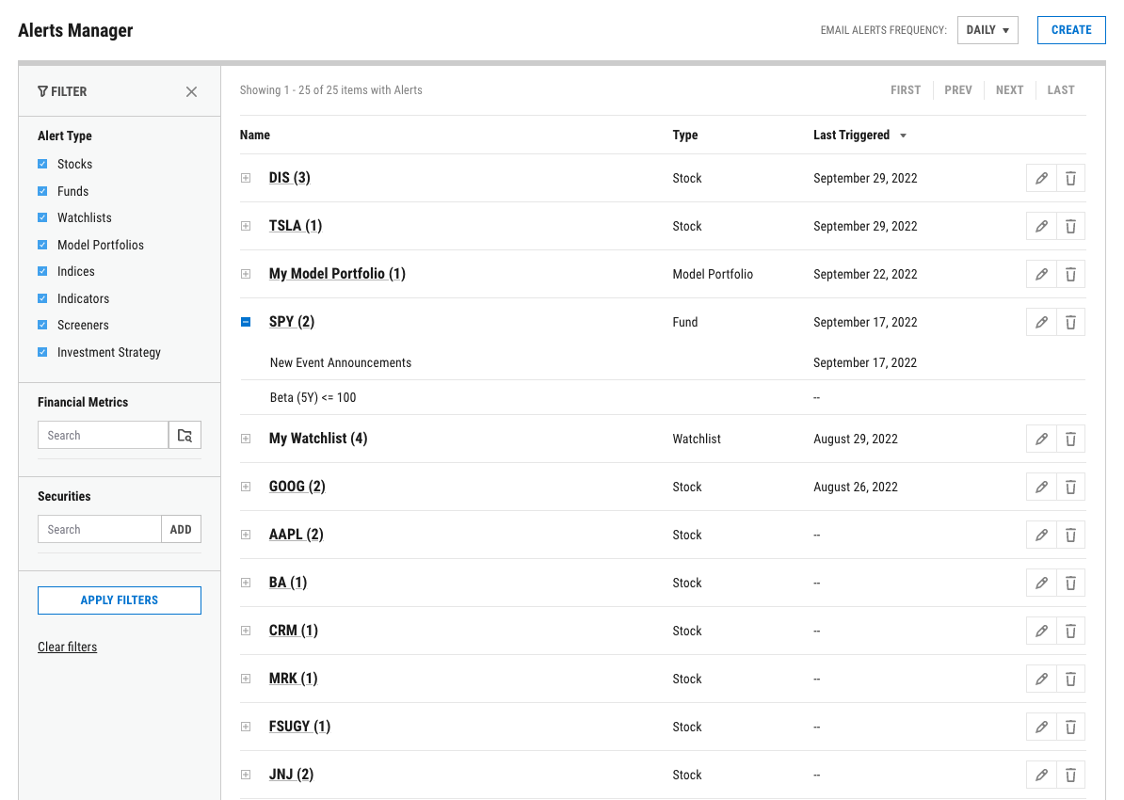Expand the GOOG alert row
Screen dimensions: 1124x800
pos(246,488)
